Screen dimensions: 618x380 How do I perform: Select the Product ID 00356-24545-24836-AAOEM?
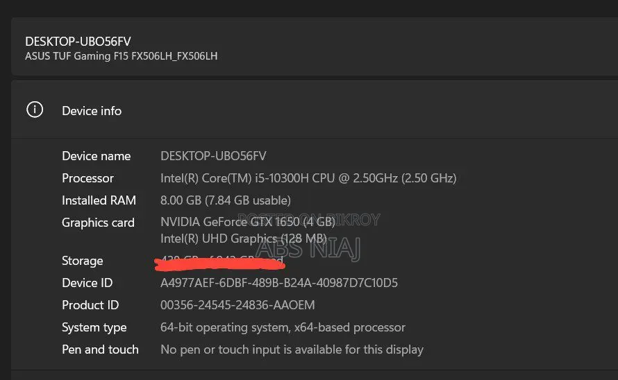[x=237, y=305]
